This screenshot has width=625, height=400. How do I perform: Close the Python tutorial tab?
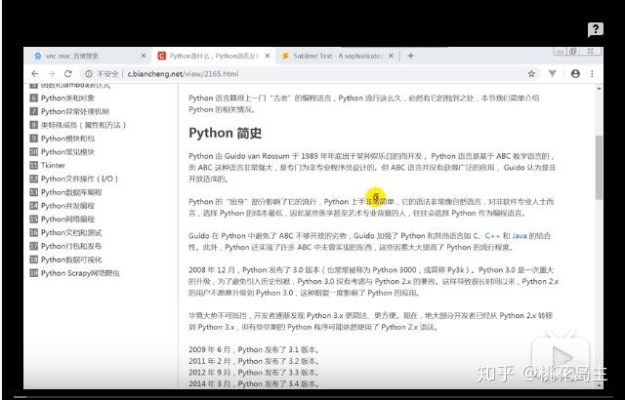tap(268, 57)
